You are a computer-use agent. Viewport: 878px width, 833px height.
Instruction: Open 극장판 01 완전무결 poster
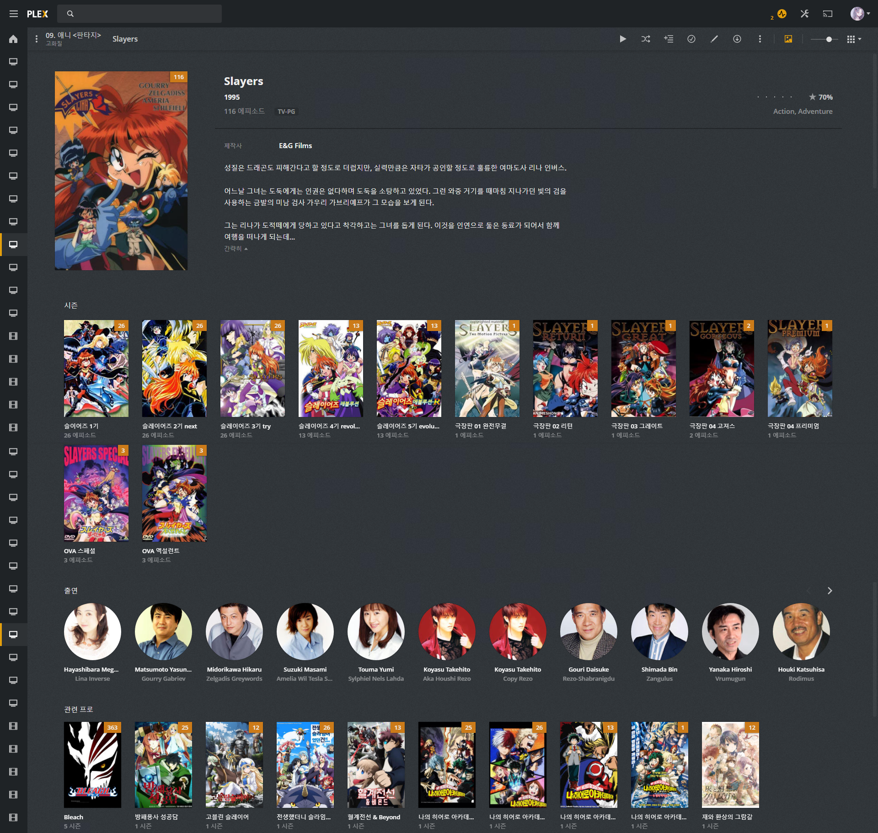(487, 368)
